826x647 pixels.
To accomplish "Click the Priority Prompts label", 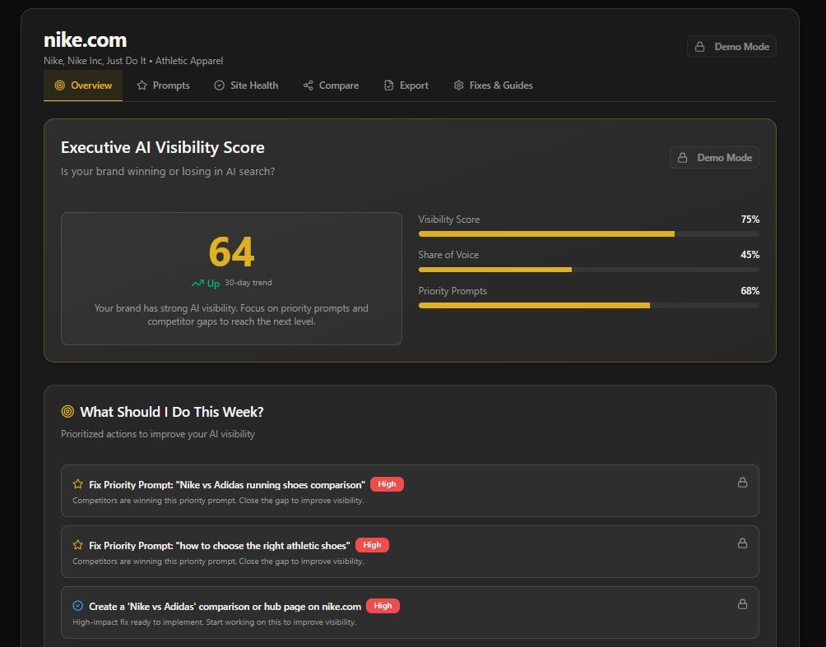I will (x=452, y=291).
